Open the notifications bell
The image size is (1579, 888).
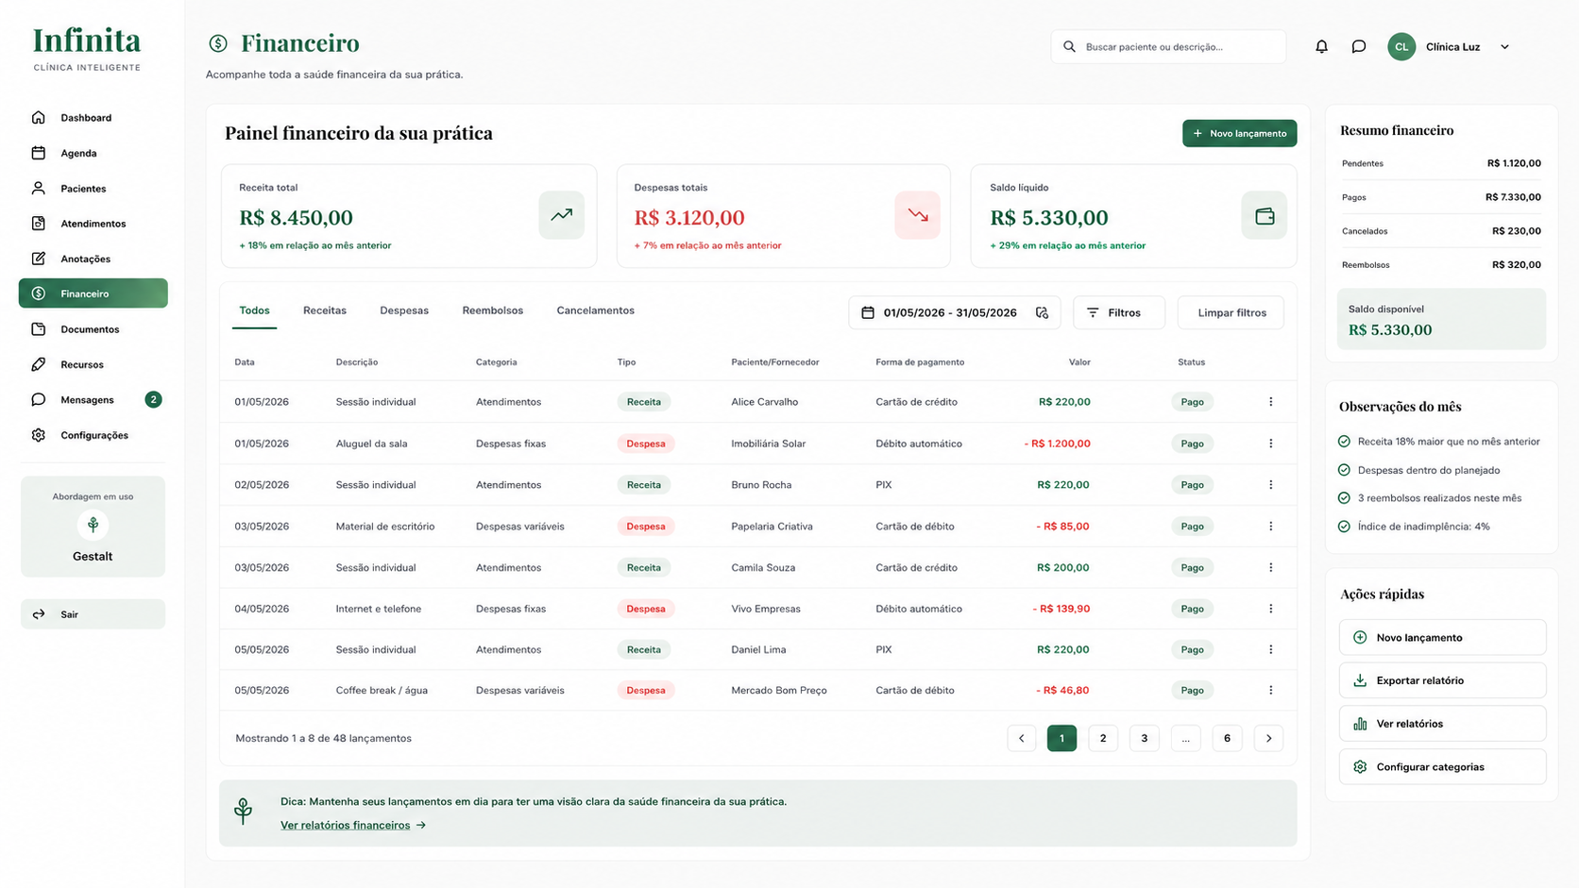(1321, 46)
